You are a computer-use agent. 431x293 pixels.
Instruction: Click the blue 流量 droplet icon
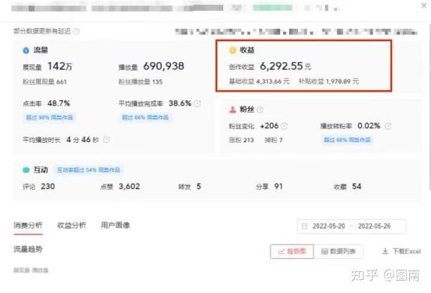pos(26,51)
